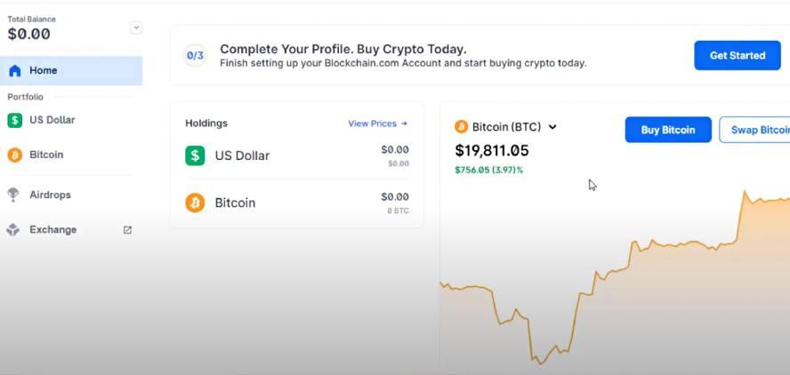Image resolution: width=790 pixels, height=375 pixels.
Task: Click the Bitcoin coin icon above chart
Action: 461,127
